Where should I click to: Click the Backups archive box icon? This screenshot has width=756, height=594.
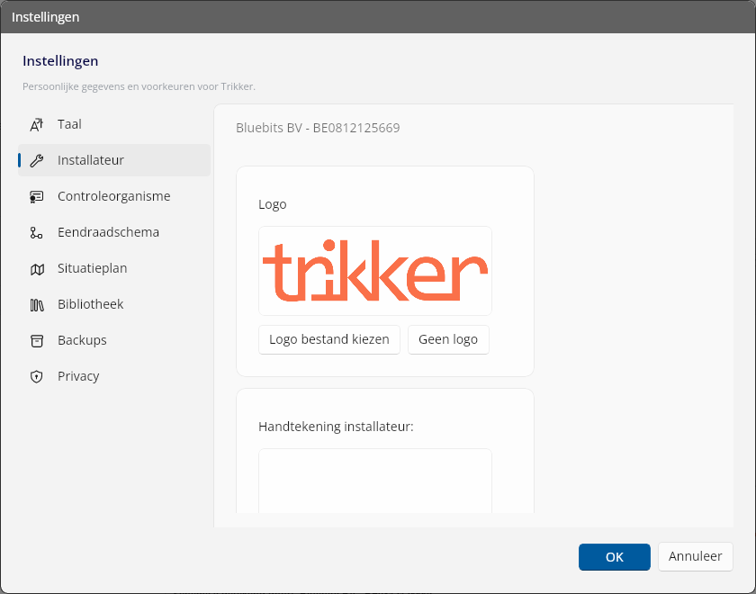tap(37, 341)
